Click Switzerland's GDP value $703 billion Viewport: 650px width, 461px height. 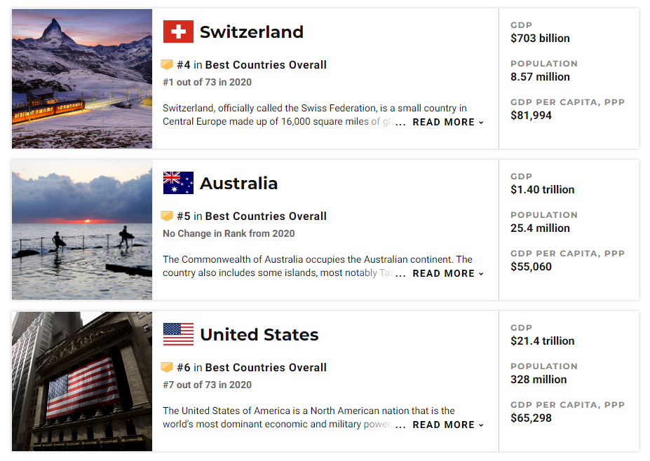pos(540,38)
